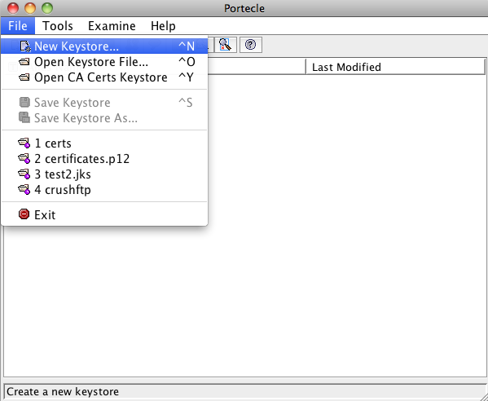Open the Help menu
Viewport: 488px width, 401px height.
coord(163,26)
